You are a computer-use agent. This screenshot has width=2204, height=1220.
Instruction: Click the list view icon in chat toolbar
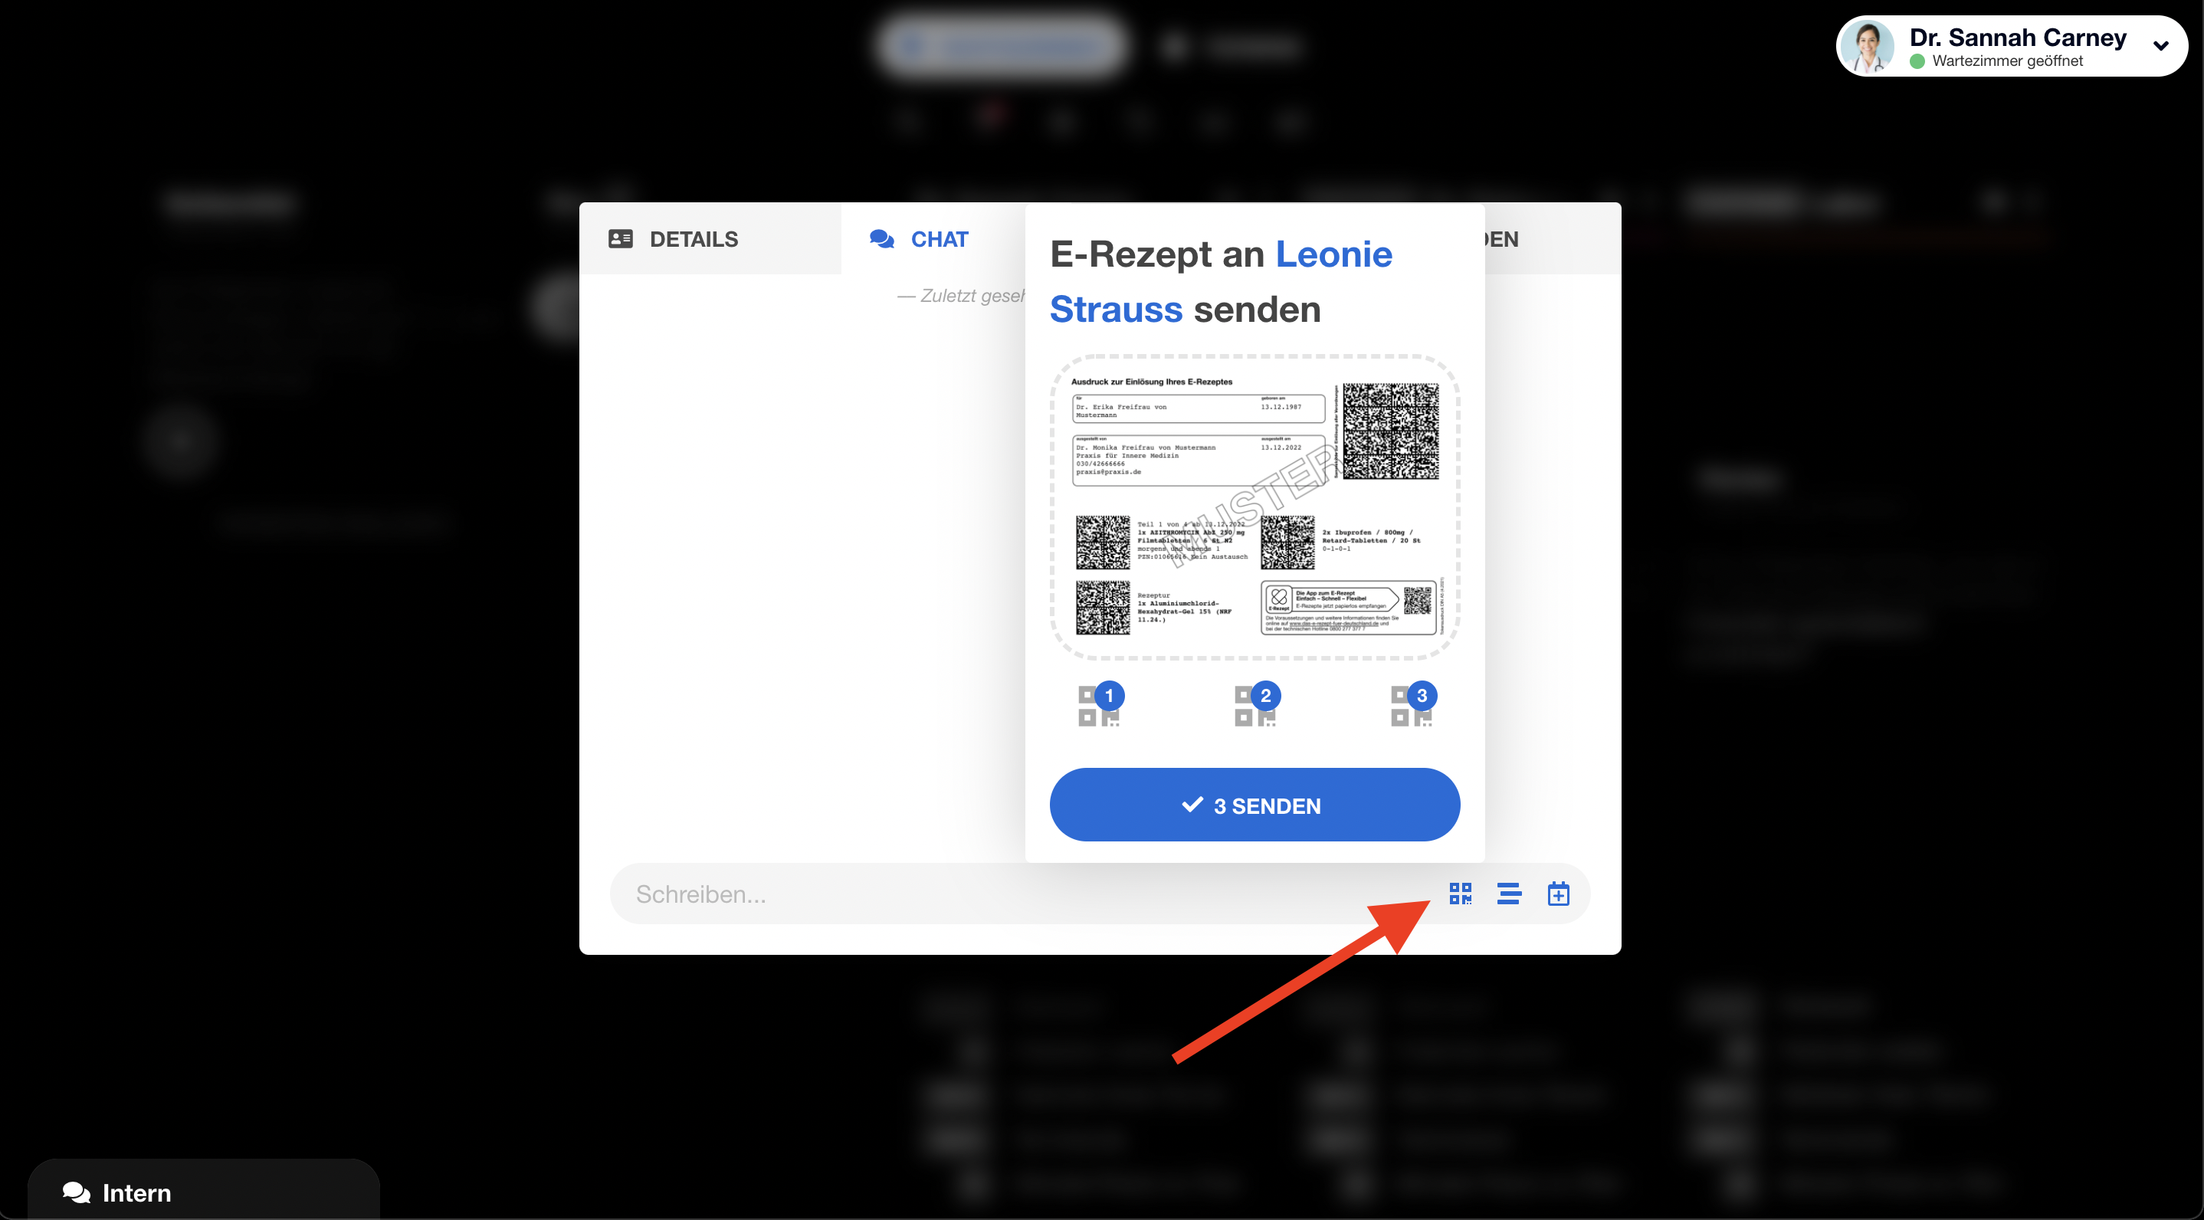click(1507, 893)
